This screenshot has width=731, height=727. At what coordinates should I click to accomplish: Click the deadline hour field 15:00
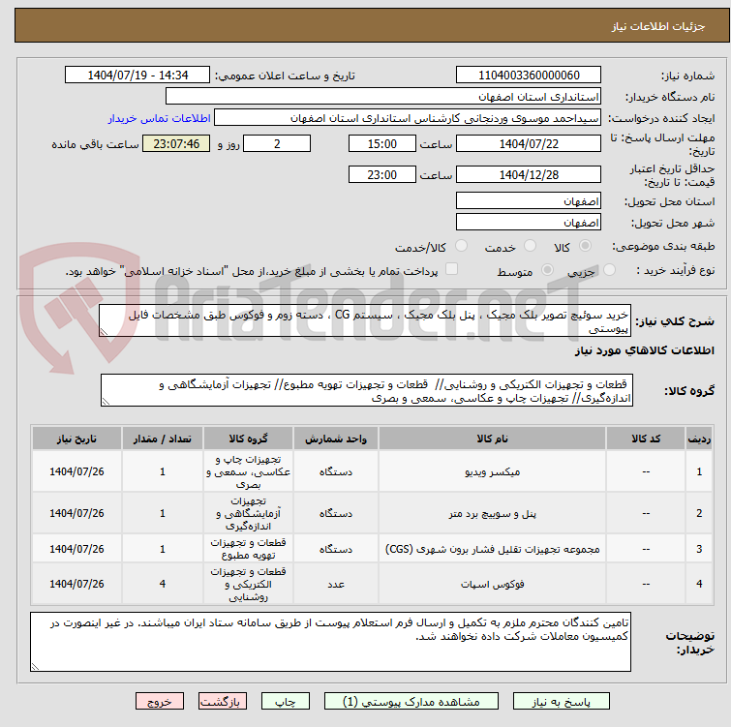pyautogui.click(x=381, y=143)
